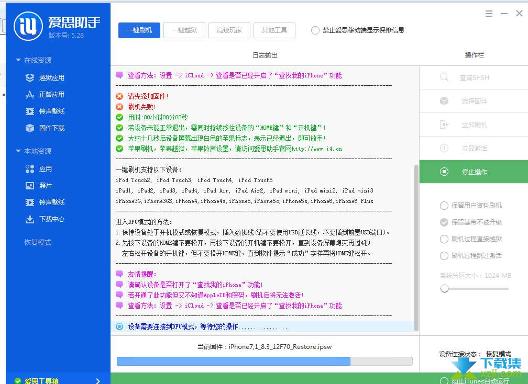Close the 爱思助手 window
Screen dimensions: 528x384
tap(519, 14)
